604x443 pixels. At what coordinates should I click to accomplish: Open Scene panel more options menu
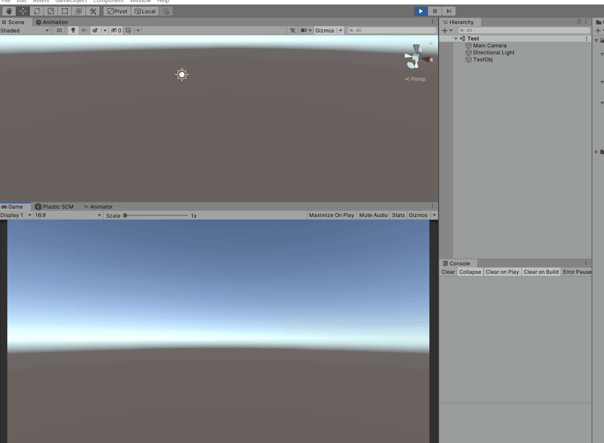pyautogui.click(x=433, y=22)
